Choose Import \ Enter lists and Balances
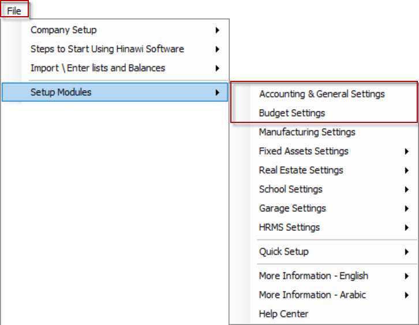The width and height of the screenshot is (419, 325). coord(115,68)
